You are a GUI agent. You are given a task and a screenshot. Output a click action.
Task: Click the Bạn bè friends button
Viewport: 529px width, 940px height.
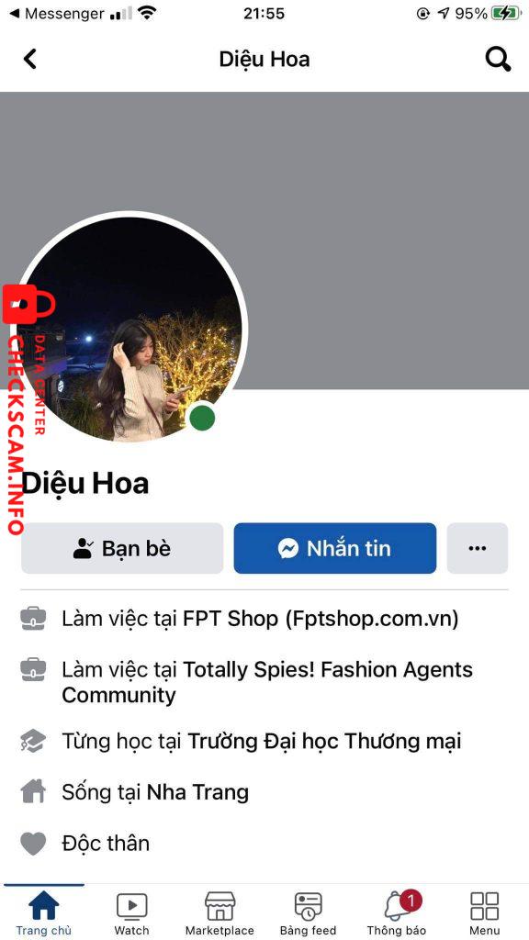122,548
